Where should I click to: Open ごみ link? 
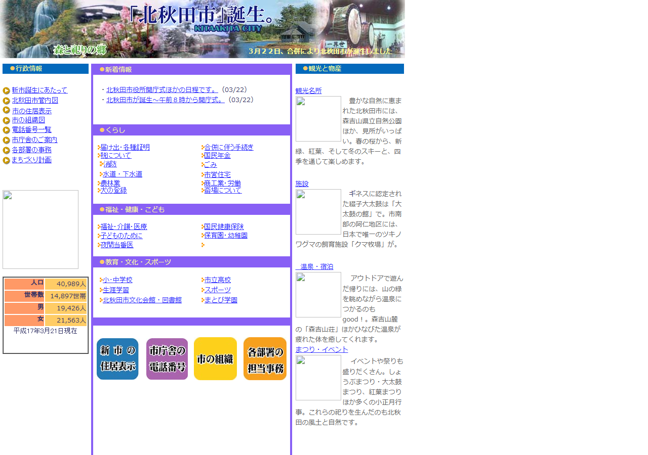coord(211,164)
